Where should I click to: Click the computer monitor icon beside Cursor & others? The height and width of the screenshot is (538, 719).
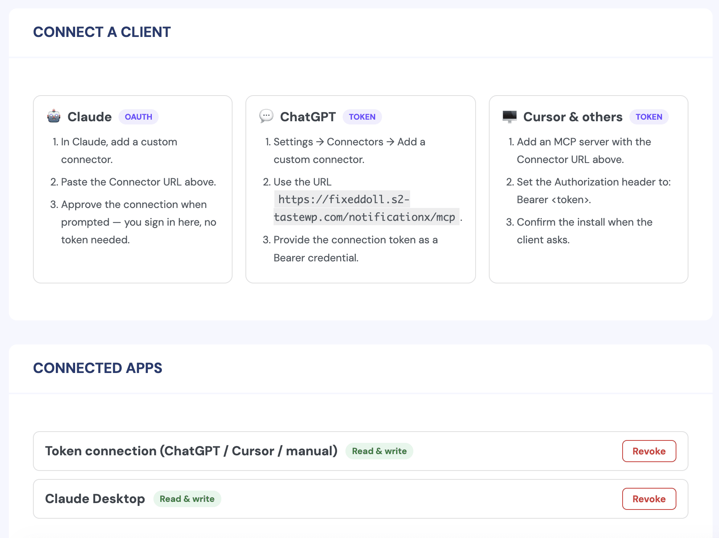point(510,116)
